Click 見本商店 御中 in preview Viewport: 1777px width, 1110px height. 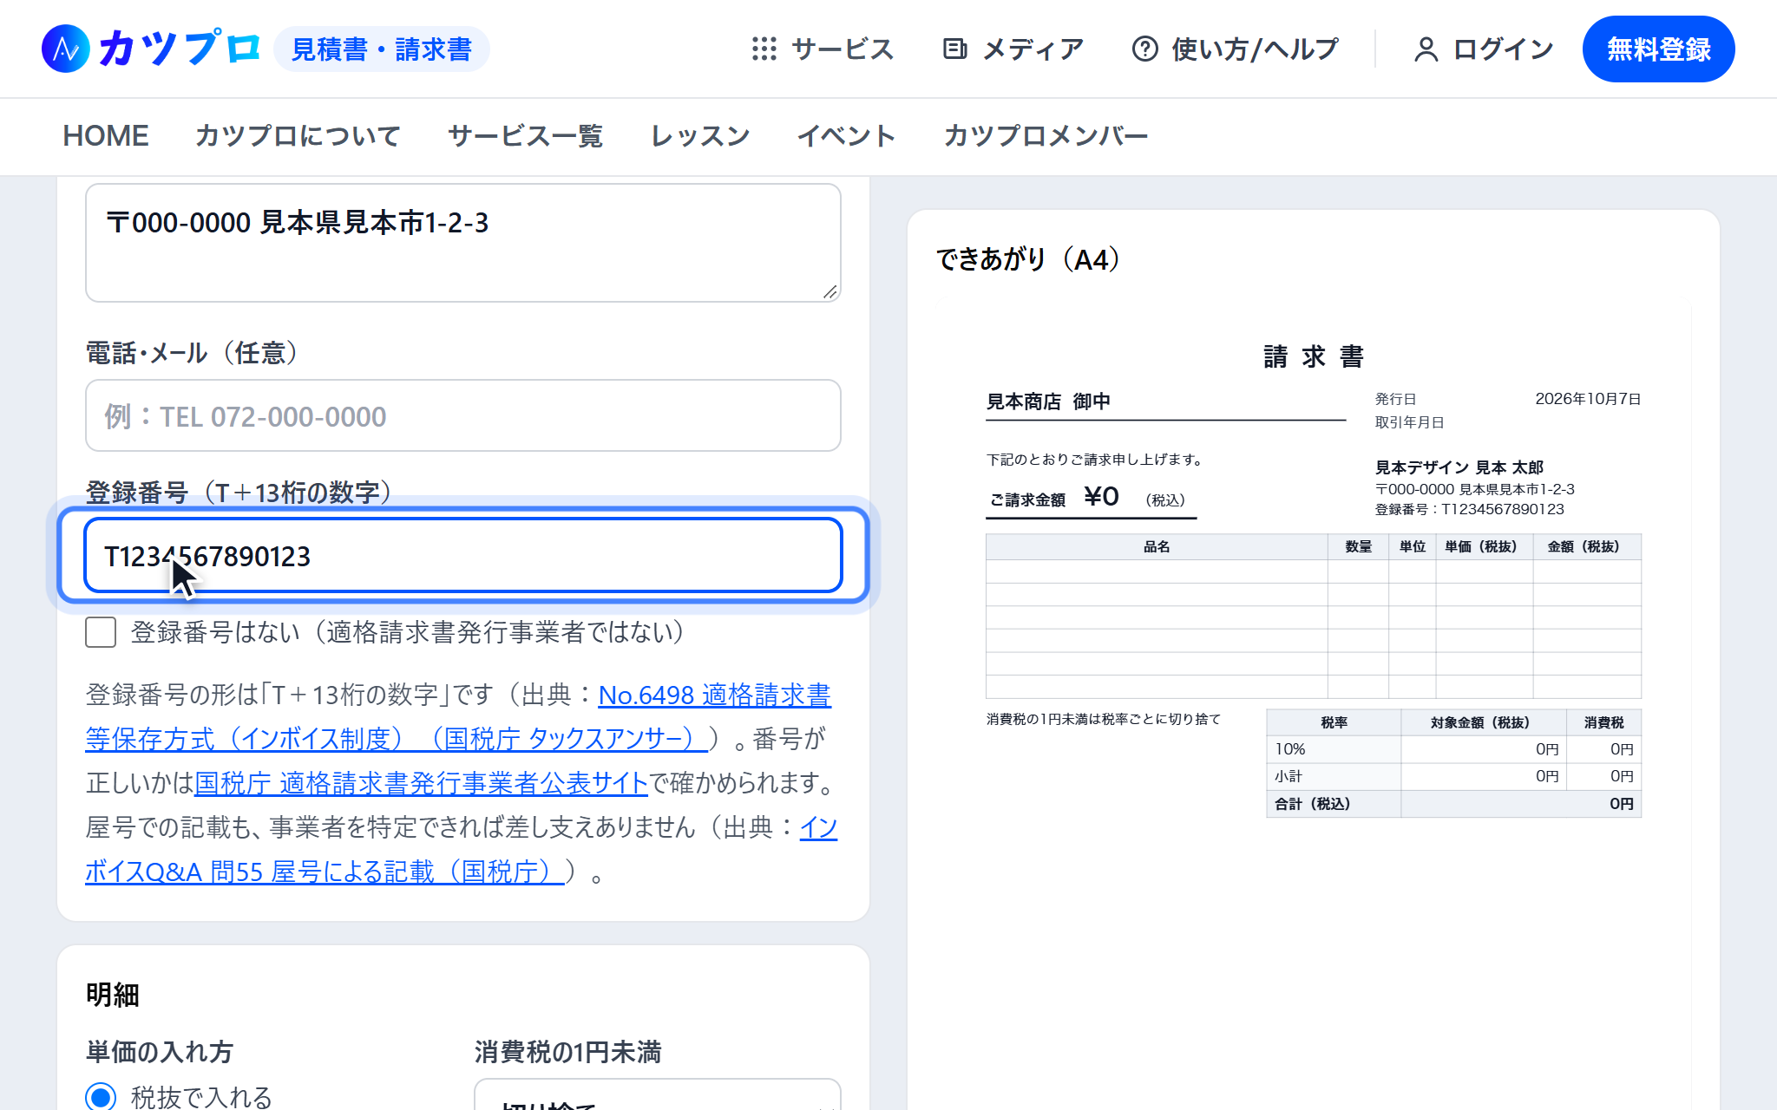coord(1048,402)
